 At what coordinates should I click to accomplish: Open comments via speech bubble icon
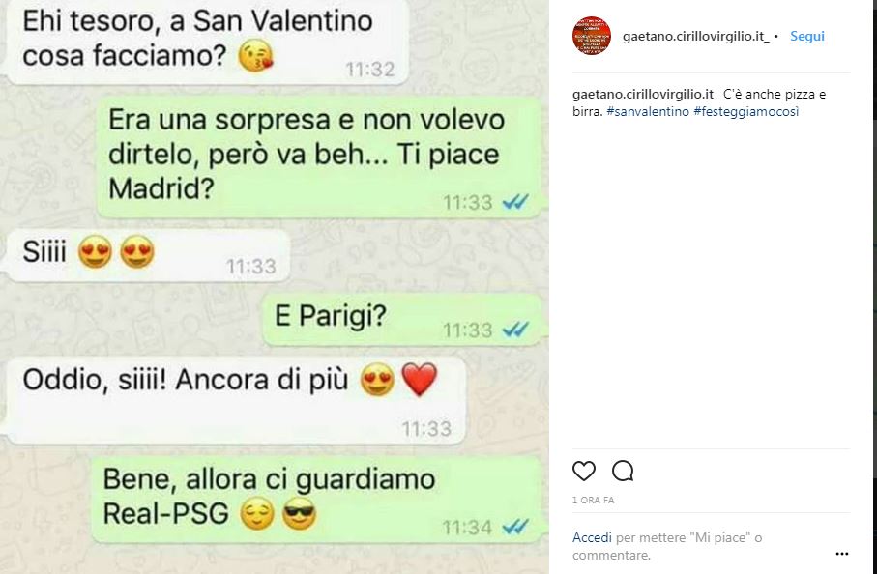click(623, 472)
